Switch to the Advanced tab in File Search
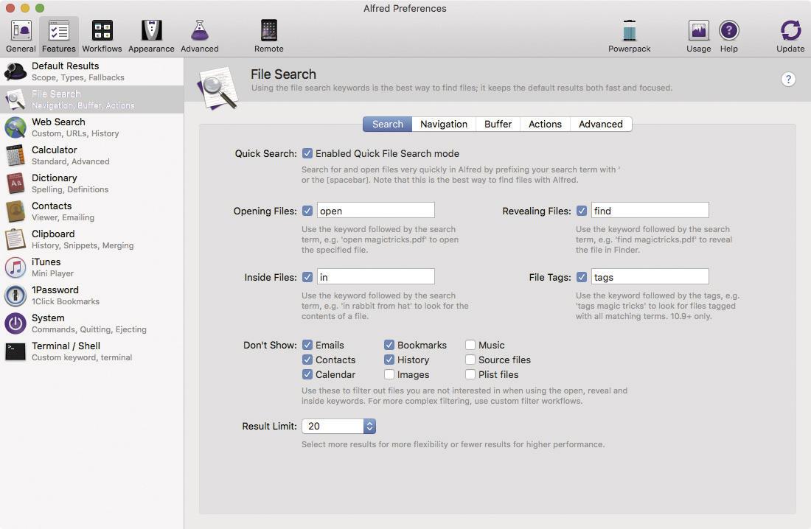The image size is (811, 529). 601,124
